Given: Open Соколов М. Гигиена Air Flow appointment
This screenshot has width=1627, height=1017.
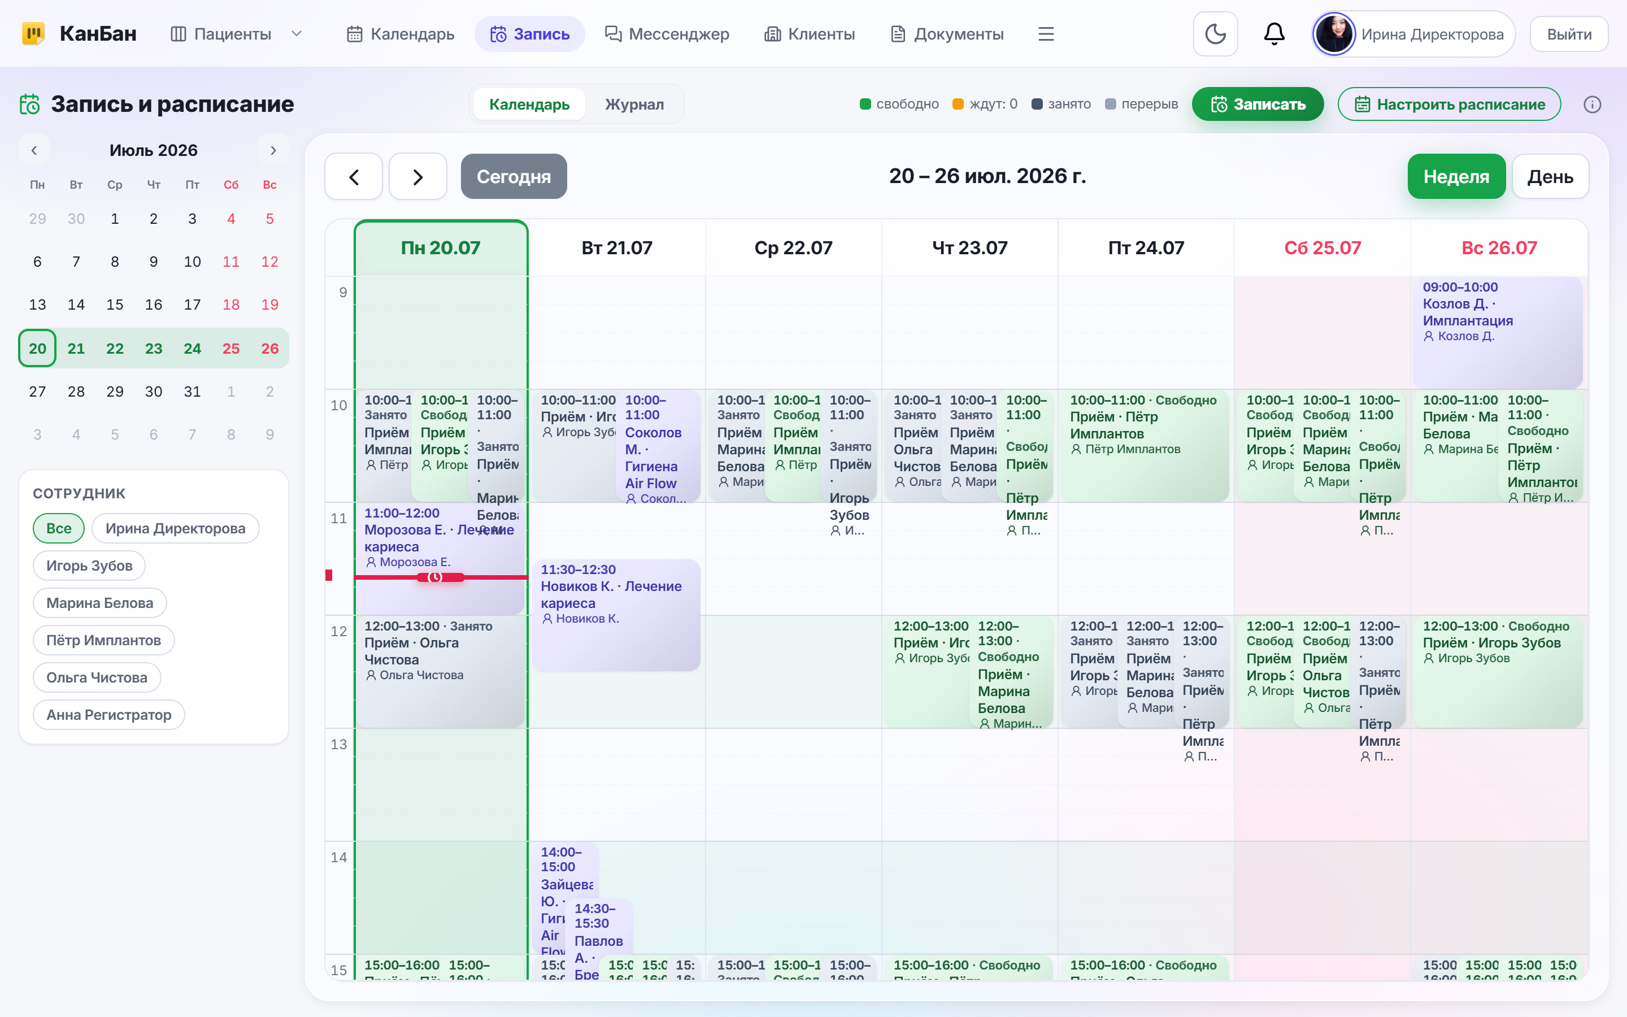Looking at the screenshot, I should 658,446.
